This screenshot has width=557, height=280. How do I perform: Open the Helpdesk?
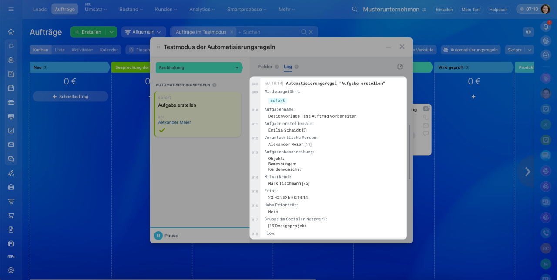(498, 9)
